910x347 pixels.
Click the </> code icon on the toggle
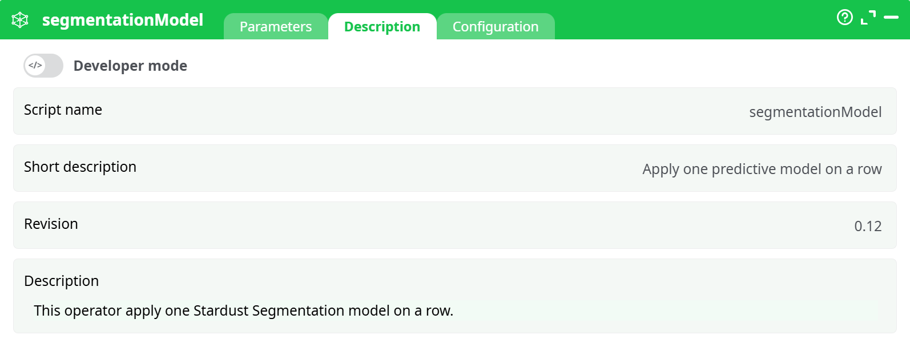[x=34, y=66]
